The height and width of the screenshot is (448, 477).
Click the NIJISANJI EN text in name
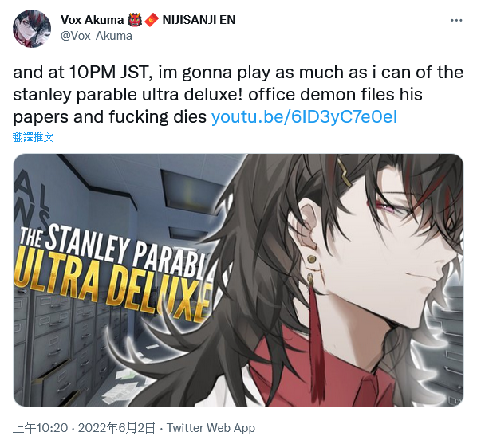click(199, 20)
